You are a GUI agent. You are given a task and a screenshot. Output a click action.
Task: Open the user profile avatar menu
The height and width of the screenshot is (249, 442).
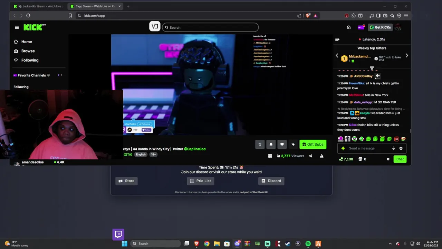click(398, 27)
